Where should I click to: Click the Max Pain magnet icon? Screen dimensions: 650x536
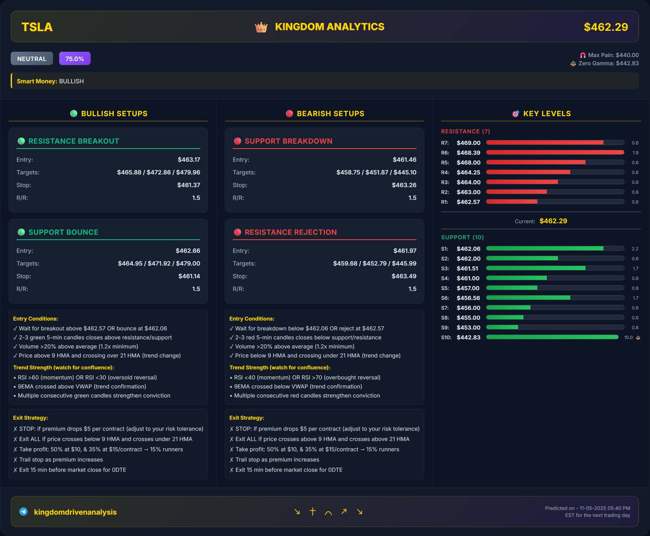583,55
